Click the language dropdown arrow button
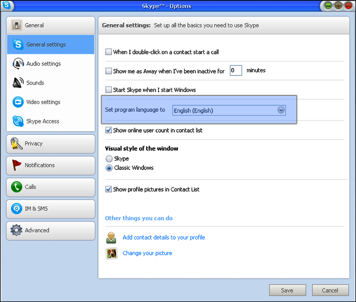This screenshot has width=356, height=302. pos(281,110)
